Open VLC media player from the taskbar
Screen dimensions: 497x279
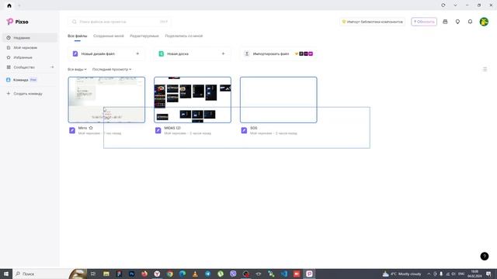[195, 274]
